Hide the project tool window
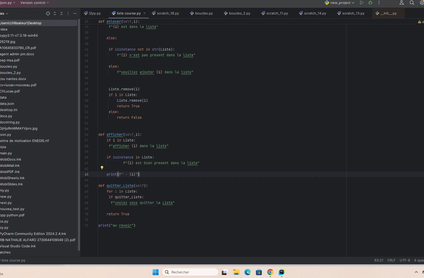The width and height of the screenshot is (424, 278). tap(75, 13)
